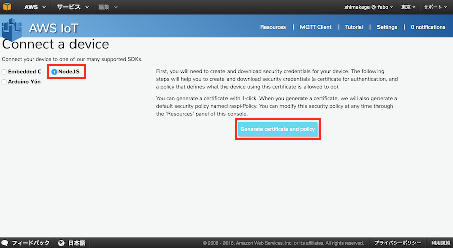Choose the Arduino Yún SDK option

(4, 82)
